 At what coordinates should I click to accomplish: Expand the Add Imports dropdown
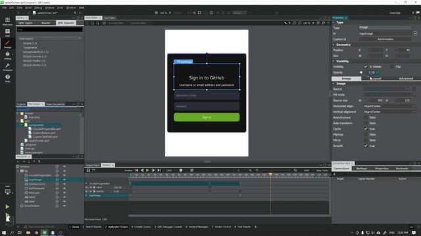(x=50, y=39)
